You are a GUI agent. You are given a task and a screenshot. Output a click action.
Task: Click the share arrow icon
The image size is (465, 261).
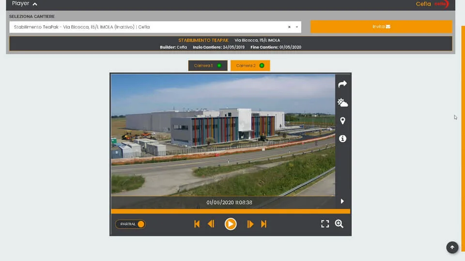pos(342,84)
